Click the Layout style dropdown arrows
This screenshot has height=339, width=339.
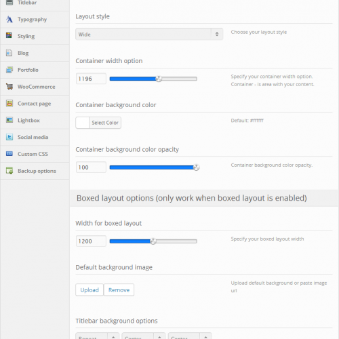(x=217, y=34)
